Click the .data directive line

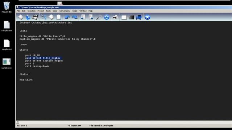coord(23,31)
